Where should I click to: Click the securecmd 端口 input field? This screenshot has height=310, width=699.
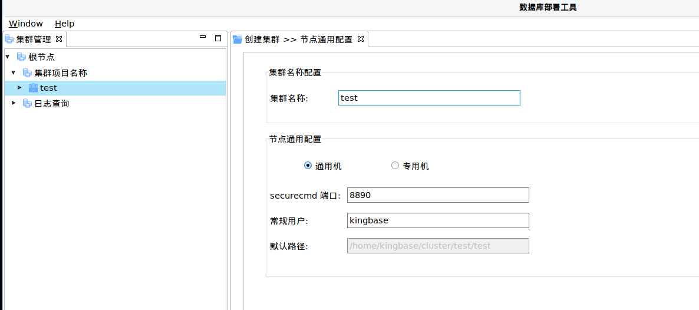click(x=438, y=195)
